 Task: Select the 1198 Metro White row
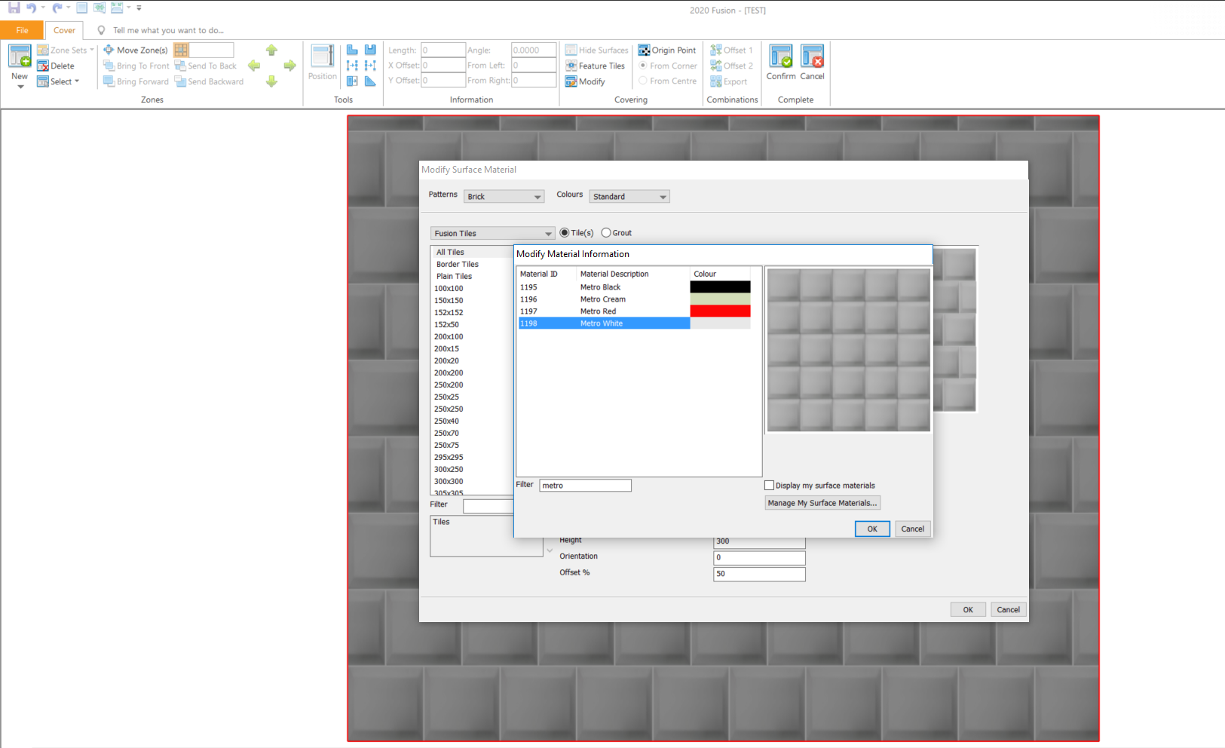[634, 323]
